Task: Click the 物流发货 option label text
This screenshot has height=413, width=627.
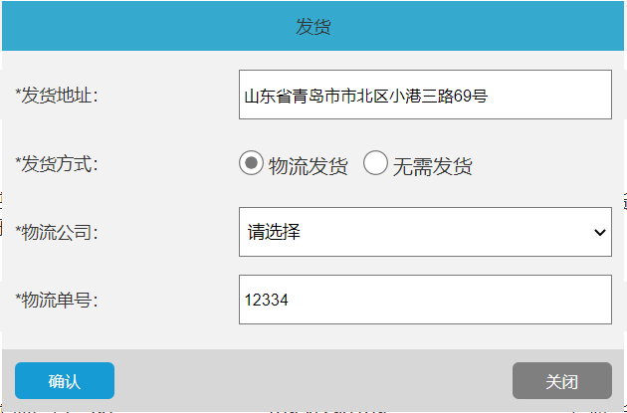Action: pyautogui.click(x=309, y=166)
